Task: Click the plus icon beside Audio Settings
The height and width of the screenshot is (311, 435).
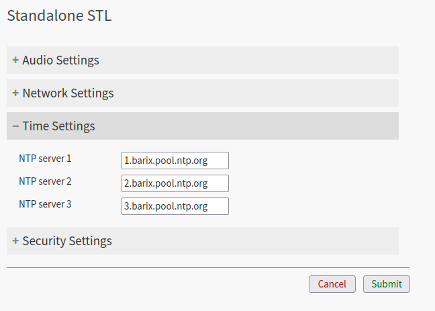Action: click(15, 60)
